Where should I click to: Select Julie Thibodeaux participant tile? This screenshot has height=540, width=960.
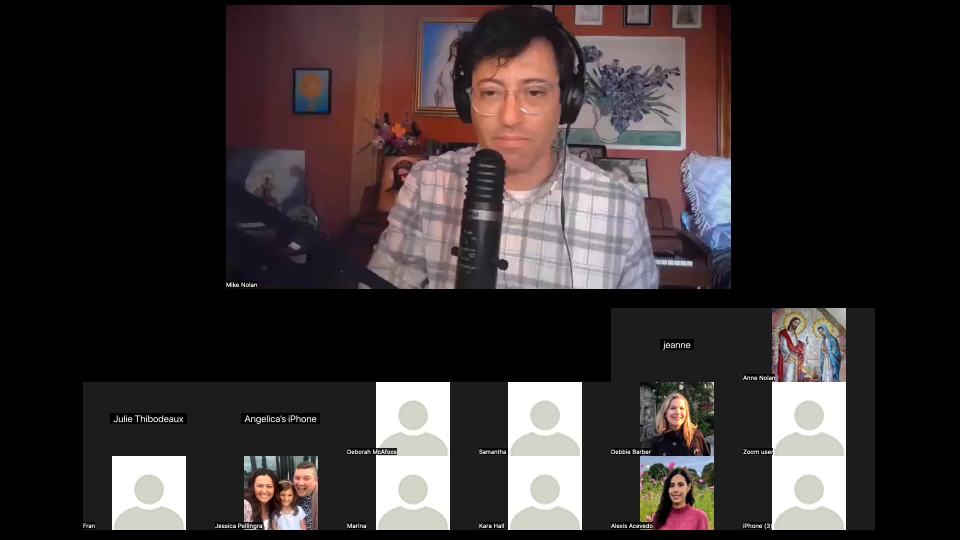click(148, 419)
